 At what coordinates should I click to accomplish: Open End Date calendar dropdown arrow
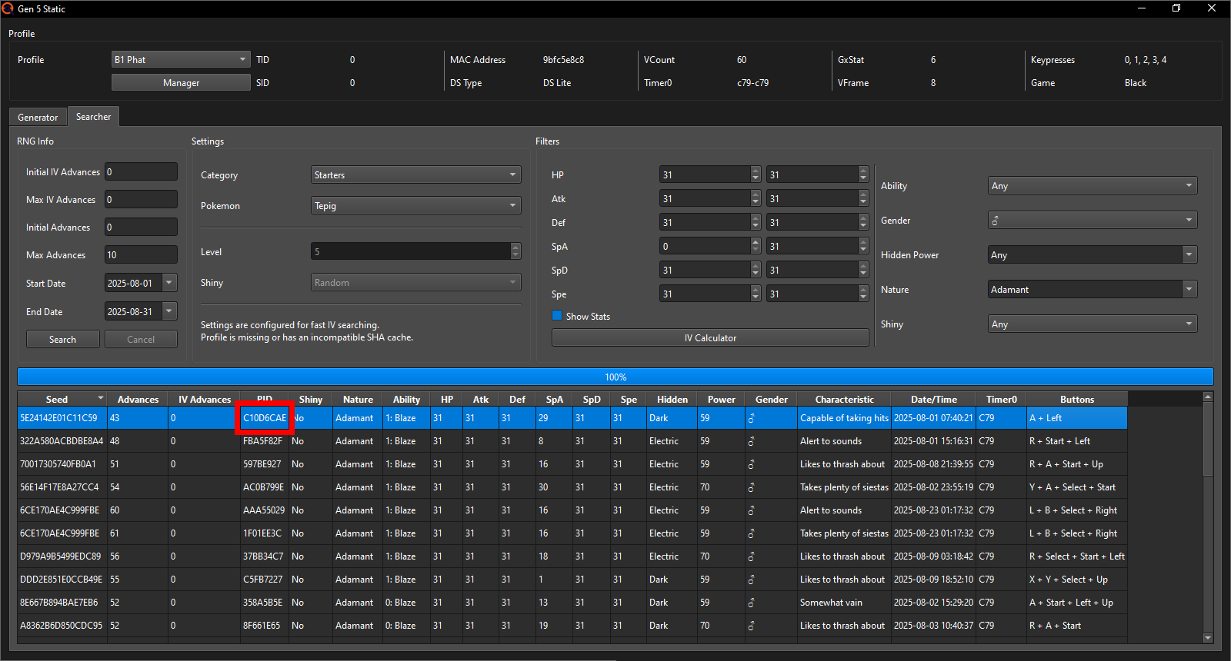(169, 312)
